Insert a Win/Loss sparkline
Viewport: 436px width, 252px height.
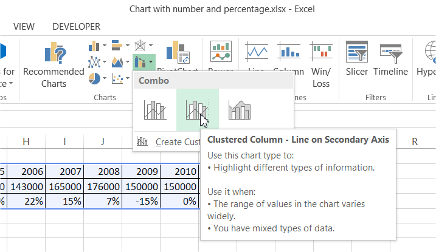click(321, 65)
